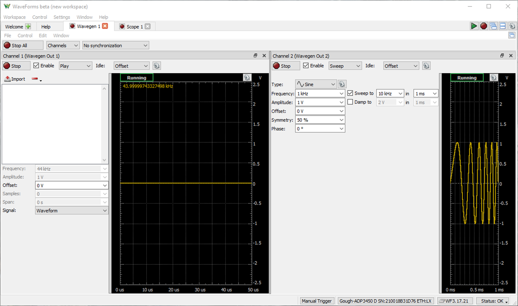Image resolution: width=518 pixels, height=306 pixels.
Task: Open the instrument File menu
Action: (8, 36)
